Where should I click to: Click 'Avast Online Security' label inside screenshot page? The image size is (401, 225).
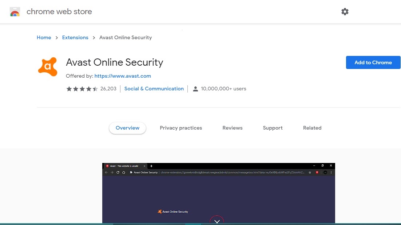[175, 212]
